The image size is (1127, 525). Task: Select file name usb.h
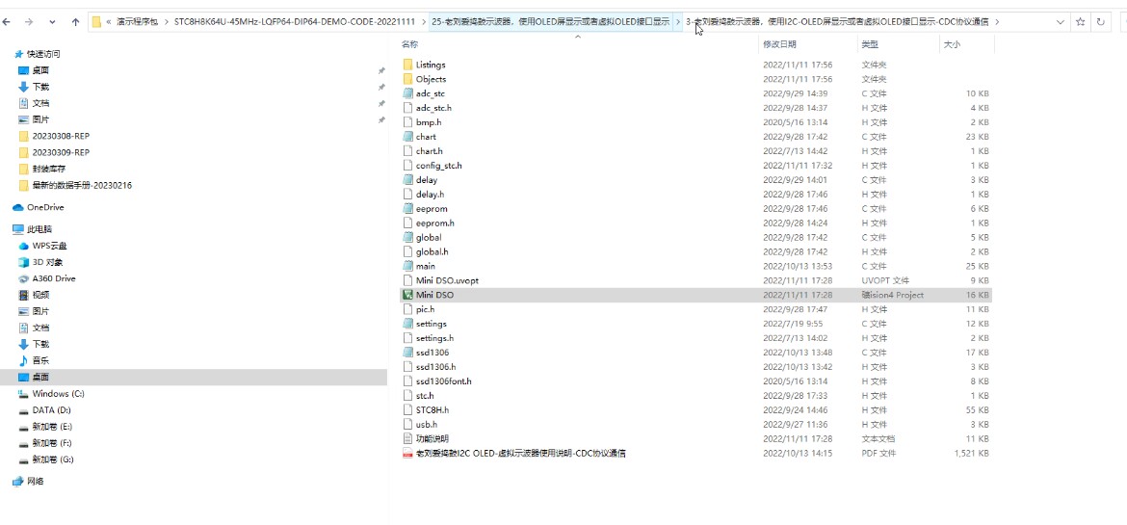(x=426, y=424)
